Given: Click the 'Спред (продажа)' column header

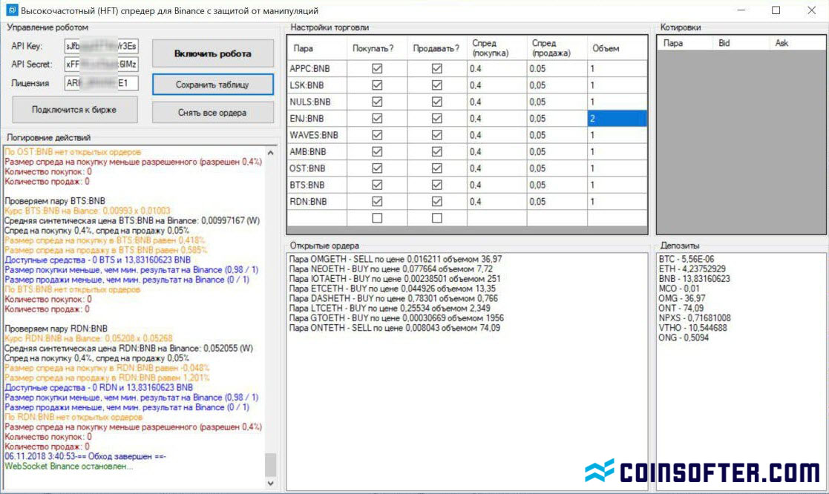Looking at the screenshot, I should (557, 48).
